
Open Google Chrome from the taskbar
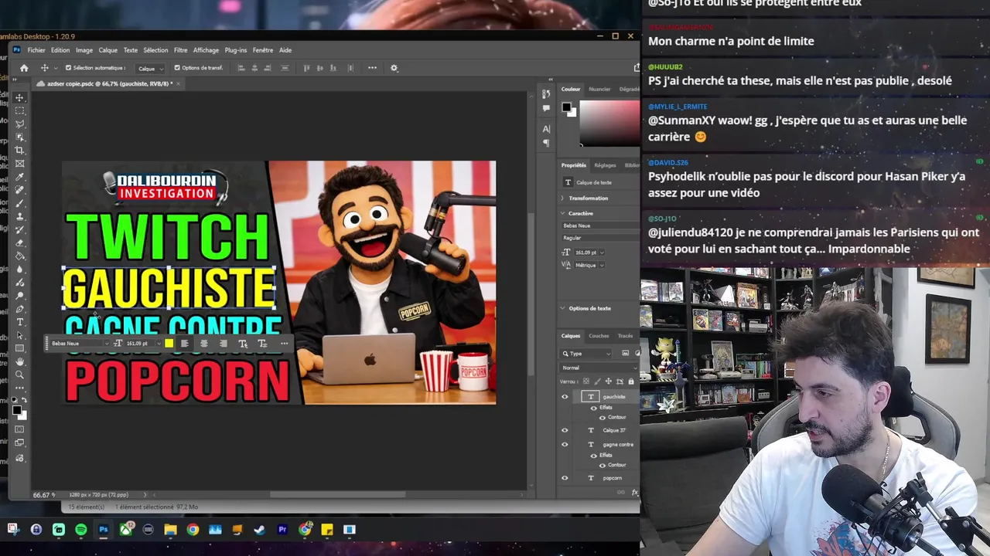point(193,530)
